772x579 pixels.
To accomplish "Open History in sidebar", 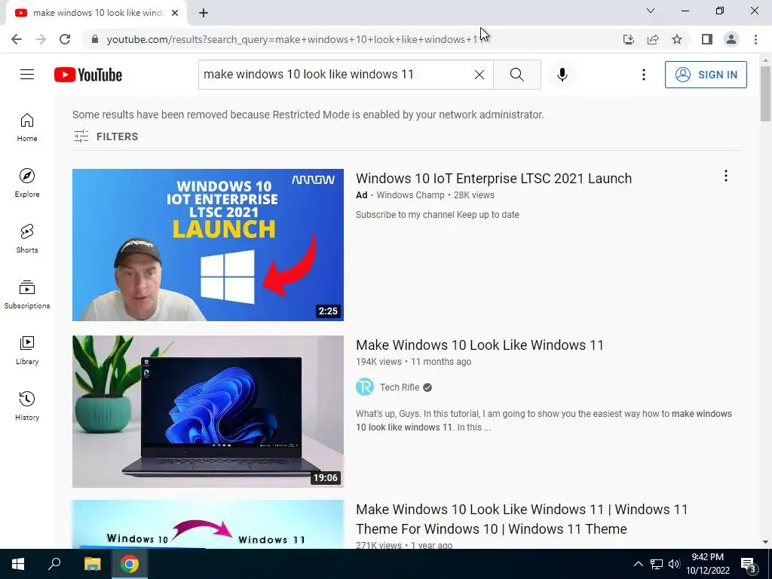I will (27, 406).
